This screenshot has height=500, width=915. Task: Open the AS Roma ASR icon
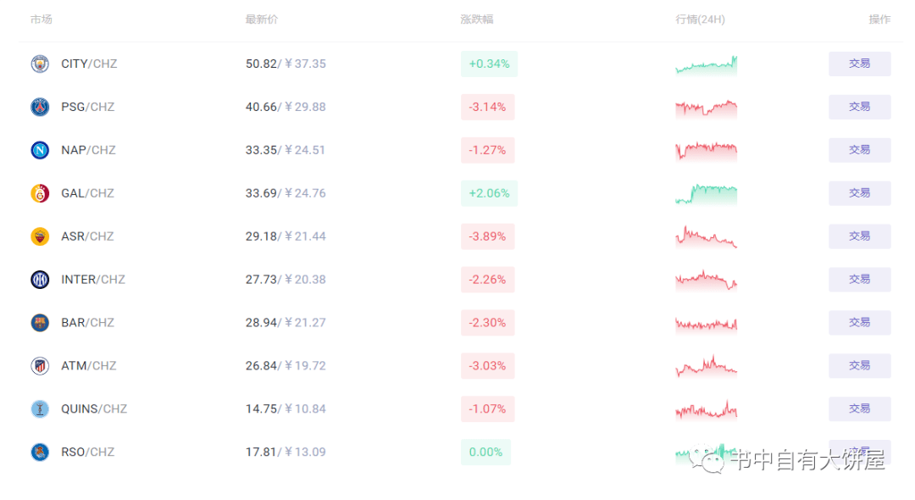(x=40, y=236)
